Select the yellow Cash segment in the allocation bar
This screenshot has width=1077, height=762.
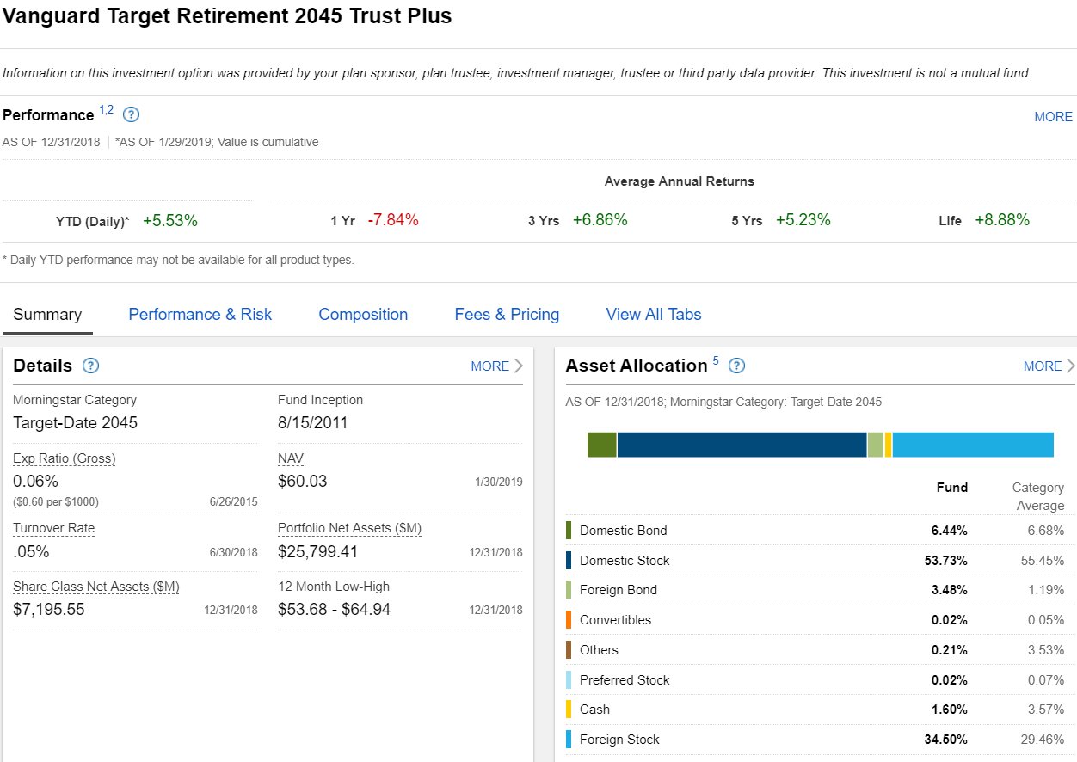(888, 445)
